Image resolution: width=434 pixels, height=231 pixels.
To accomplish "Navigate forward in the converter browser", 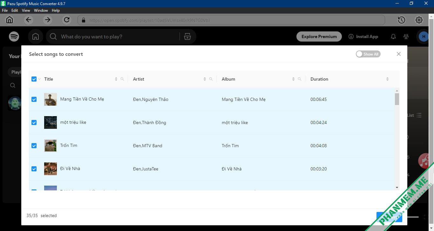I will point(48,20).
